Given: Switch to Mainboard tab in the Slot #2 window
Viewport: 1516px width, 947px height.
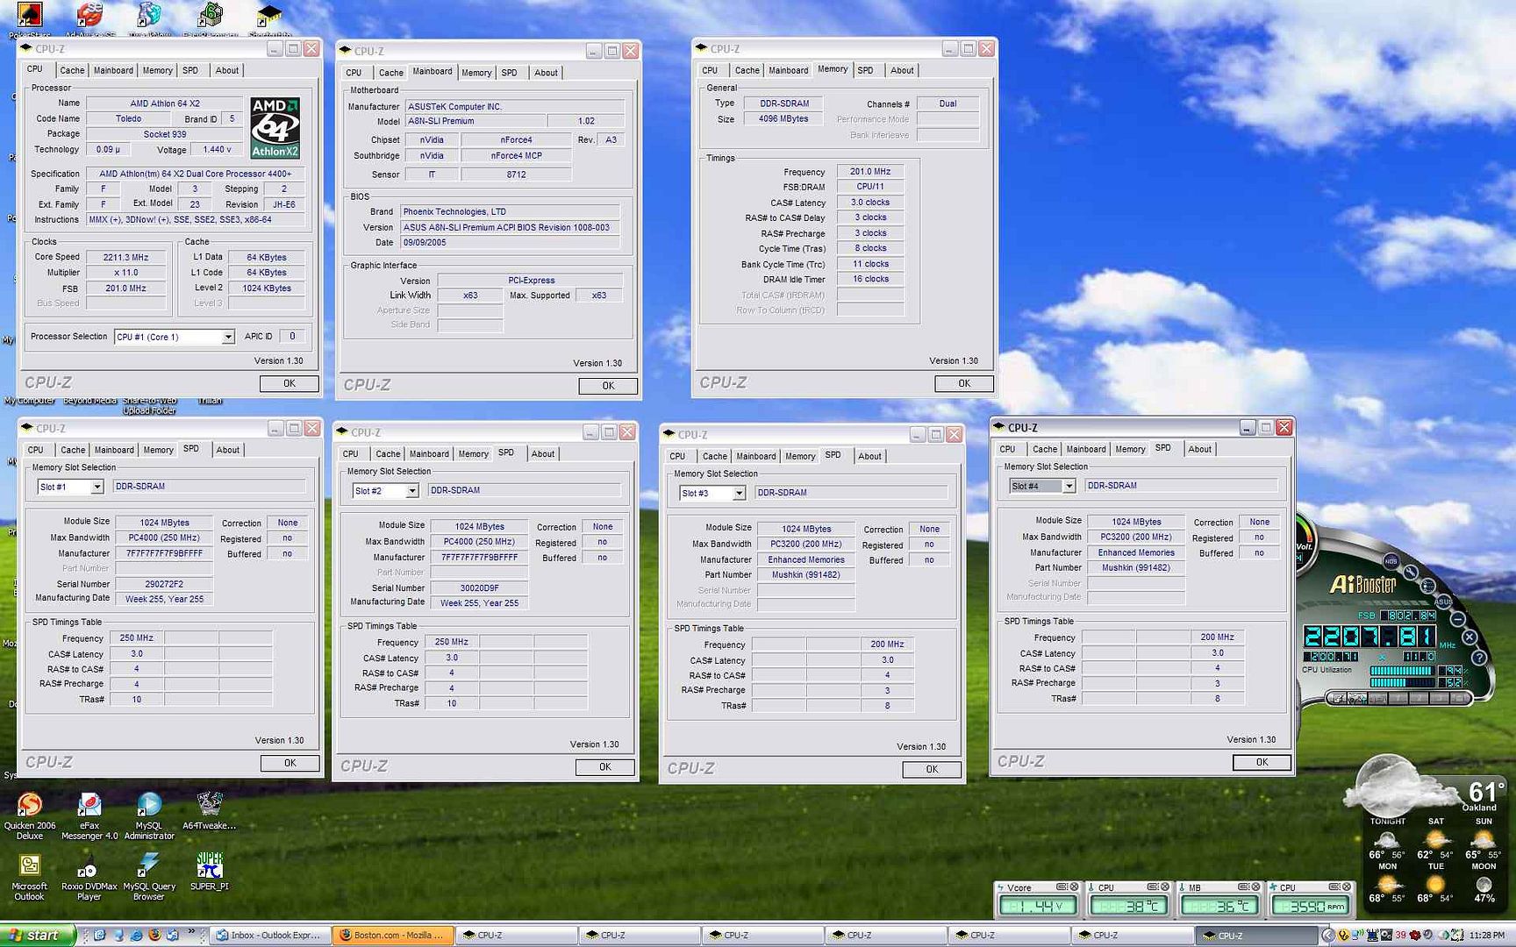Looking at the screenshot, I should (429, 454).
